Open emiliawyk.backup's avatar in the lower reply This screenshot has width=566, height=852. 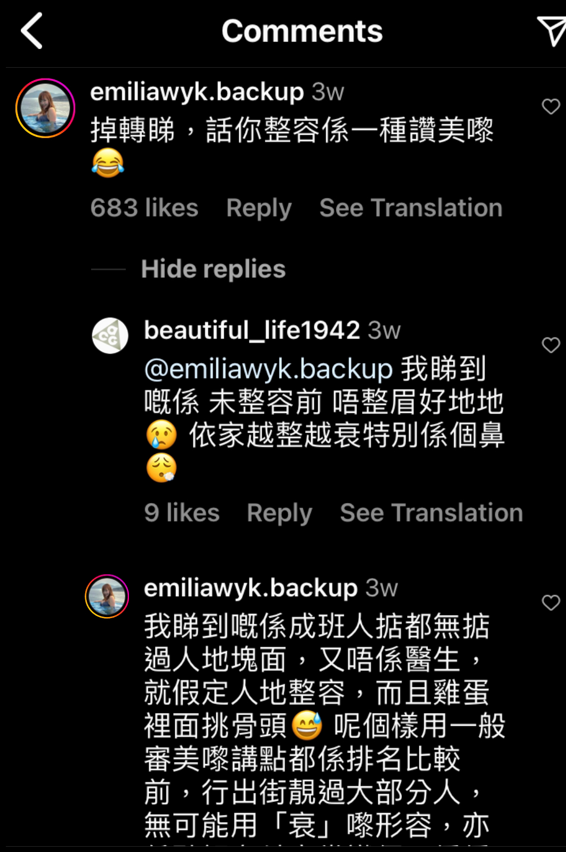pos(107,596)
